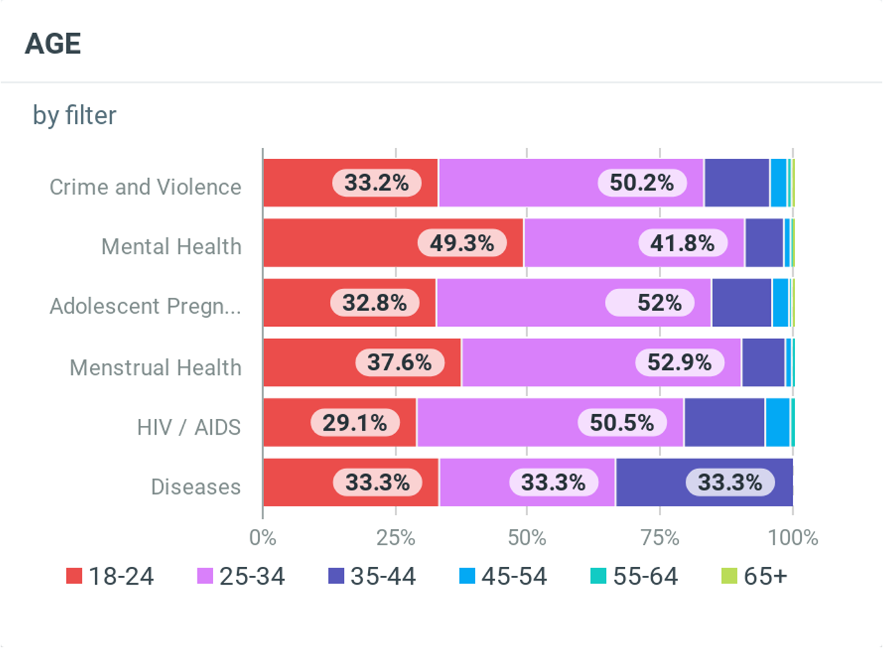
Task: Click the red 18-24 legend swatch
Action: point(74,576)
